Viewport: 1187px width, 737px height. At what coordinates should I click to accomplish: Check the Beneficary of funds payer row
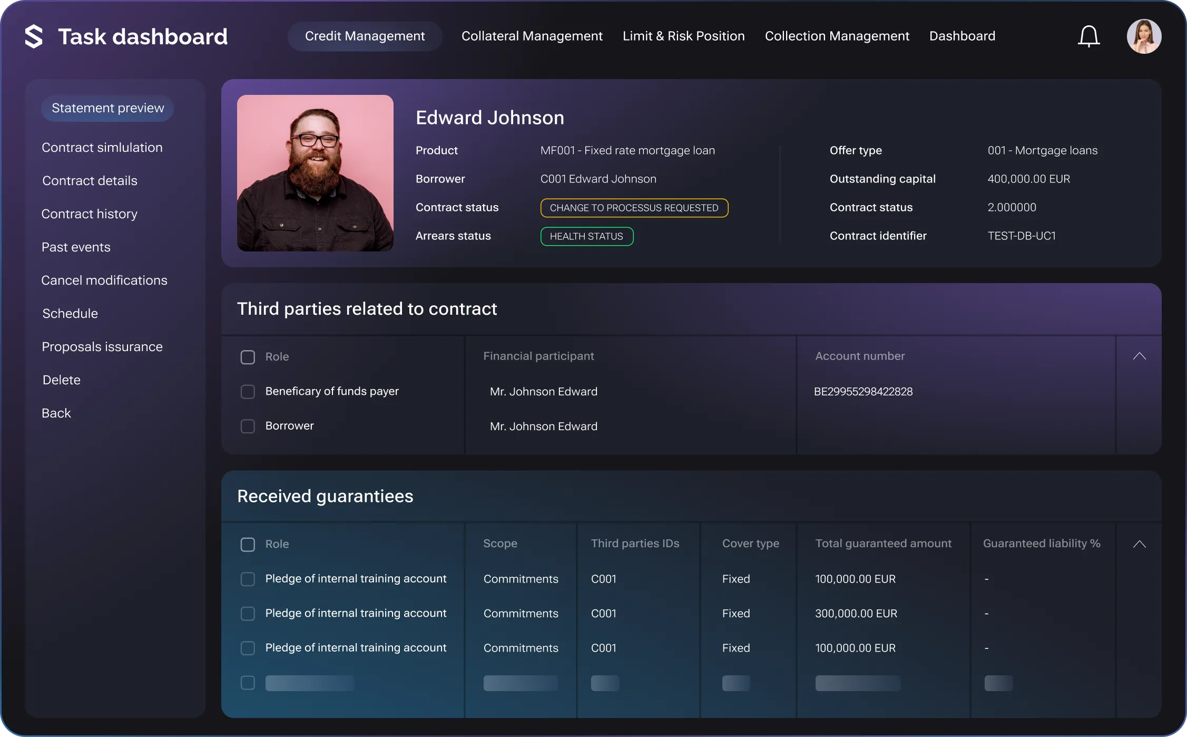pos(248,392)
